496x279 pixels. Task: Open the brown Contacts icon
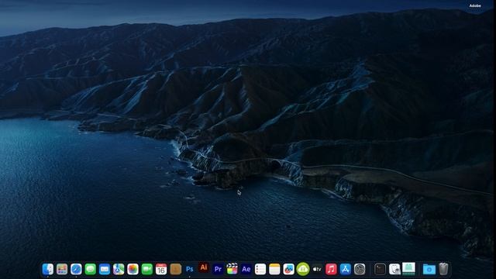tap(176, 269)
